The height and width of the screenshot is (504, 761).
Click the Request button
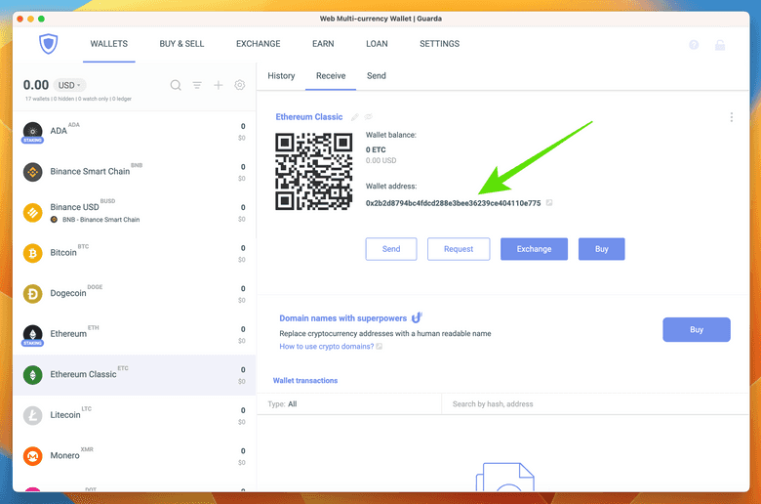459,249
